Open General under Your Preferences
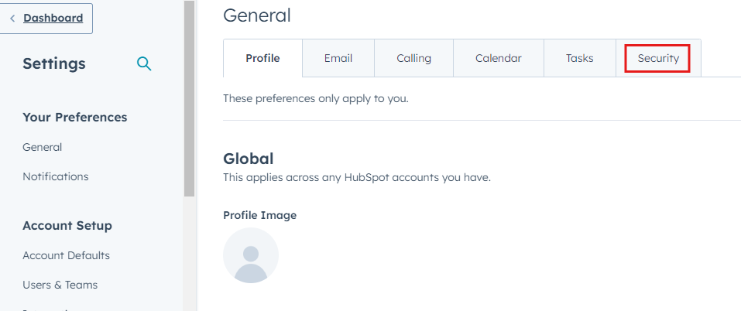 [43, 147]
